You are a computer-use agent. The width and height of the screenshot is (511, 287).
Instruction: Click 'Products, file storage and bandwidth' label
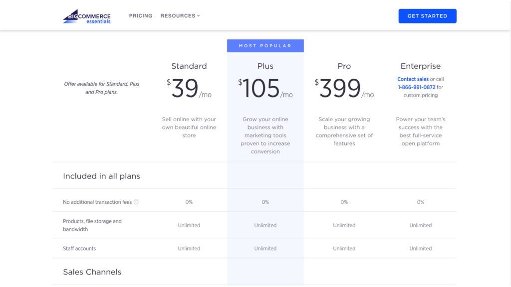coord(92,225)
